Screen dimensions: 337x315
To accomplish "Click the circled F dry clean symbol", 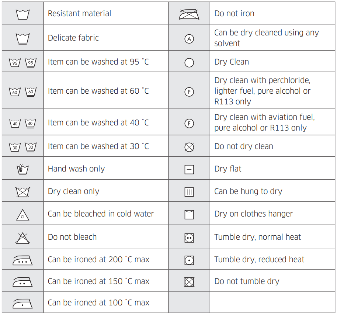I will tap(189, 124).
